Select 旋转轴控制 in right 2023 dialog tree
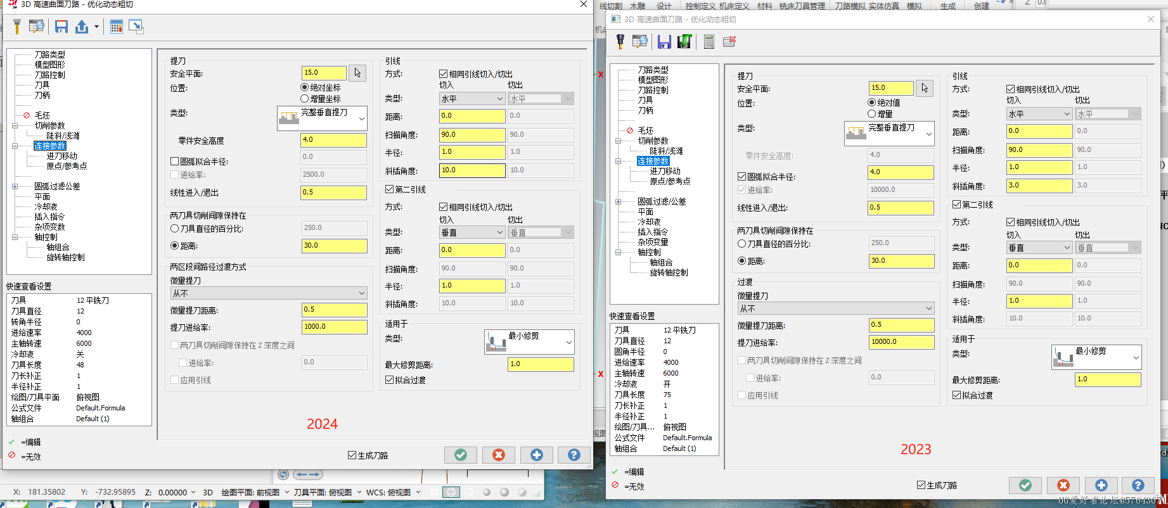 point(669,272)
